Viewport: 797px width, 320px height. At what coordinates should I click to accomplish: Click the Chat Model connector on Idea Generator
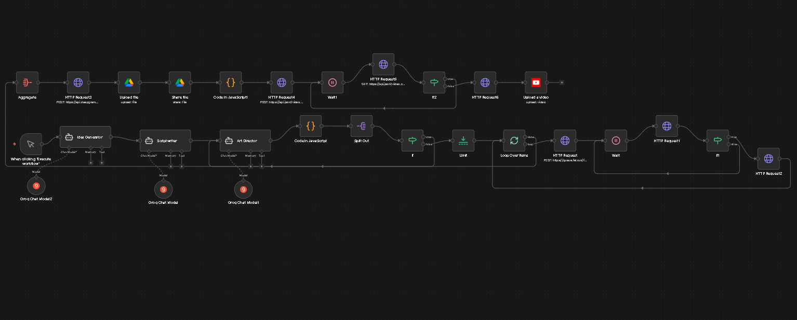coord(69,148)
